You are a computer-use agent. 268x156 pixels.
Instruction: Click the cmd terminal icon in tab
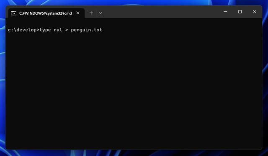14,13
